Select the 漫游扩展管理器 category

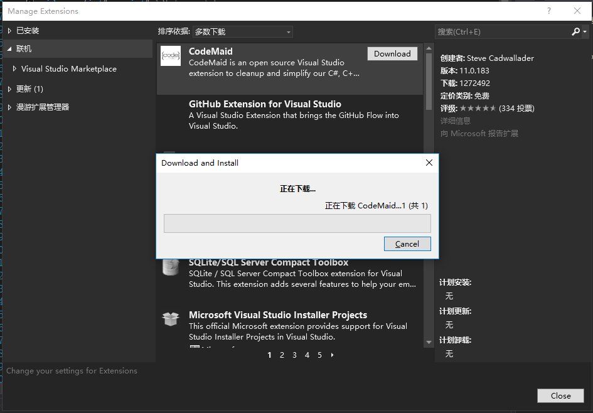click(43, 107)
